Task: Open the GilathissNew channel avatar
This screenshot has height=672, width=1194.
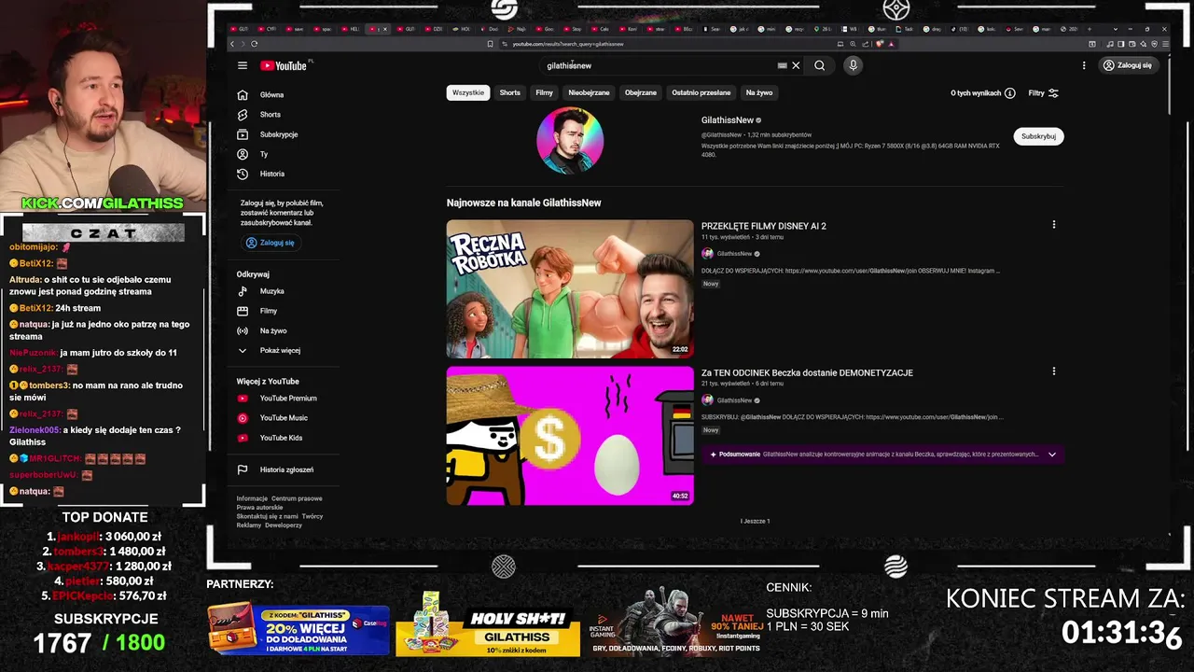Action: click(570, 140)
